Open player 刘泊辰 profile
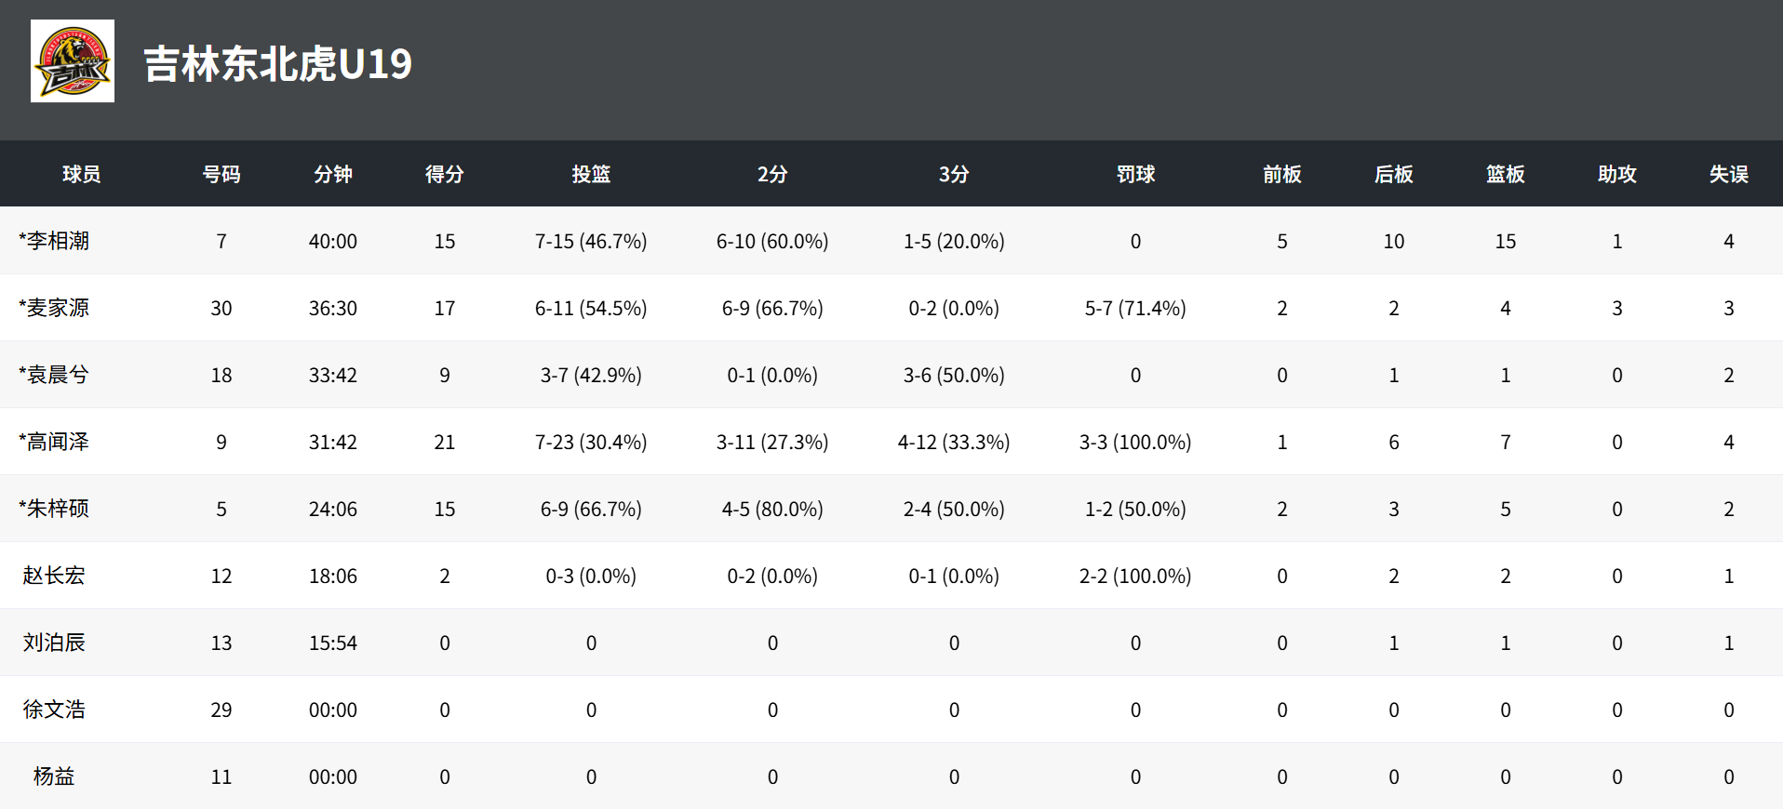This screenshot has height=809, width=1783. click(54, 643)
